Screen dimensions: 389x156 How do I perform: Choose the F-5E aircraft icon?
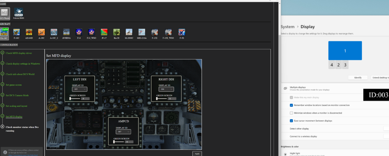point(182,34)
